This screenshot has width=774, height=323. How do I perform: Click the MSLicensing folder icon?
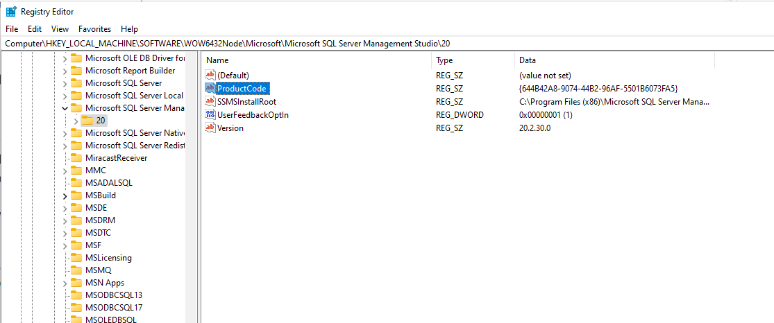[x=76, y=257]
